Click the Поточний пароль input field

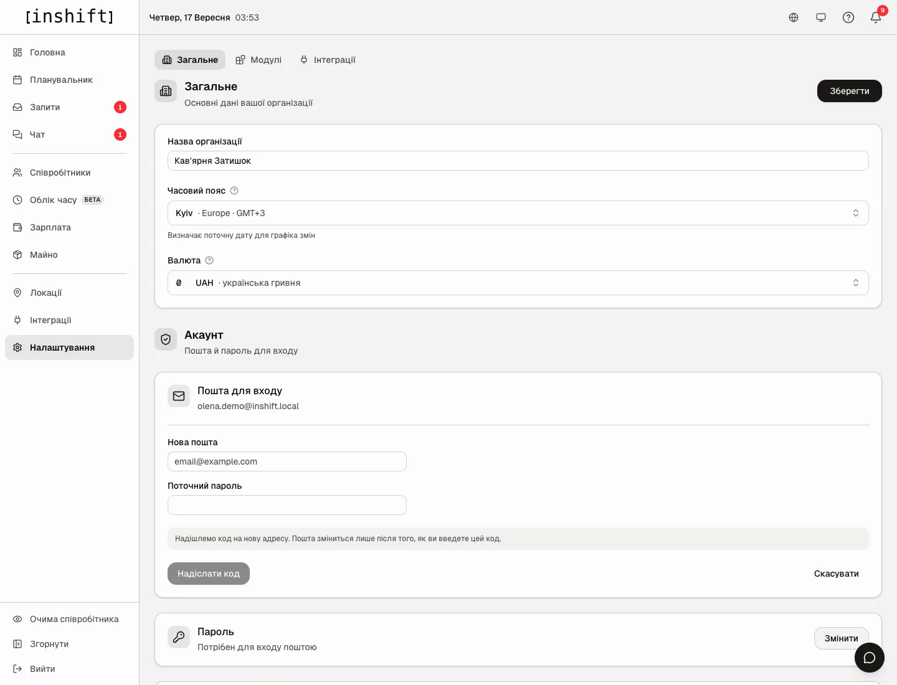(x=287, y=505)
